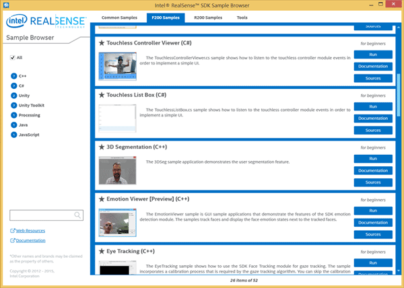The width and height of the screenshot is (404, 288).
Task: Run the 3D Segmentation sample
Action: point(373,159)
